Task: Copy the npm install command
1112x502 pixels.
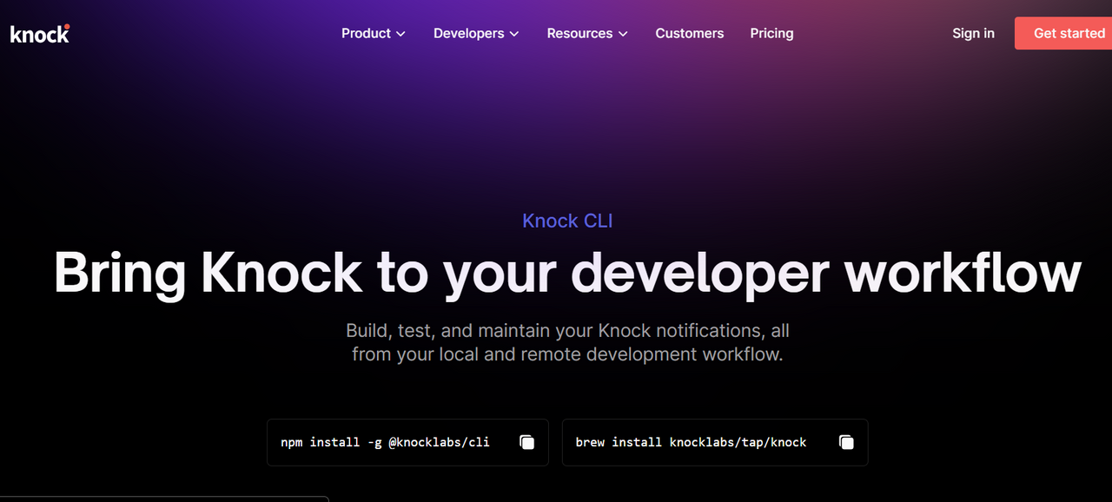Action: tap(526, 443)
